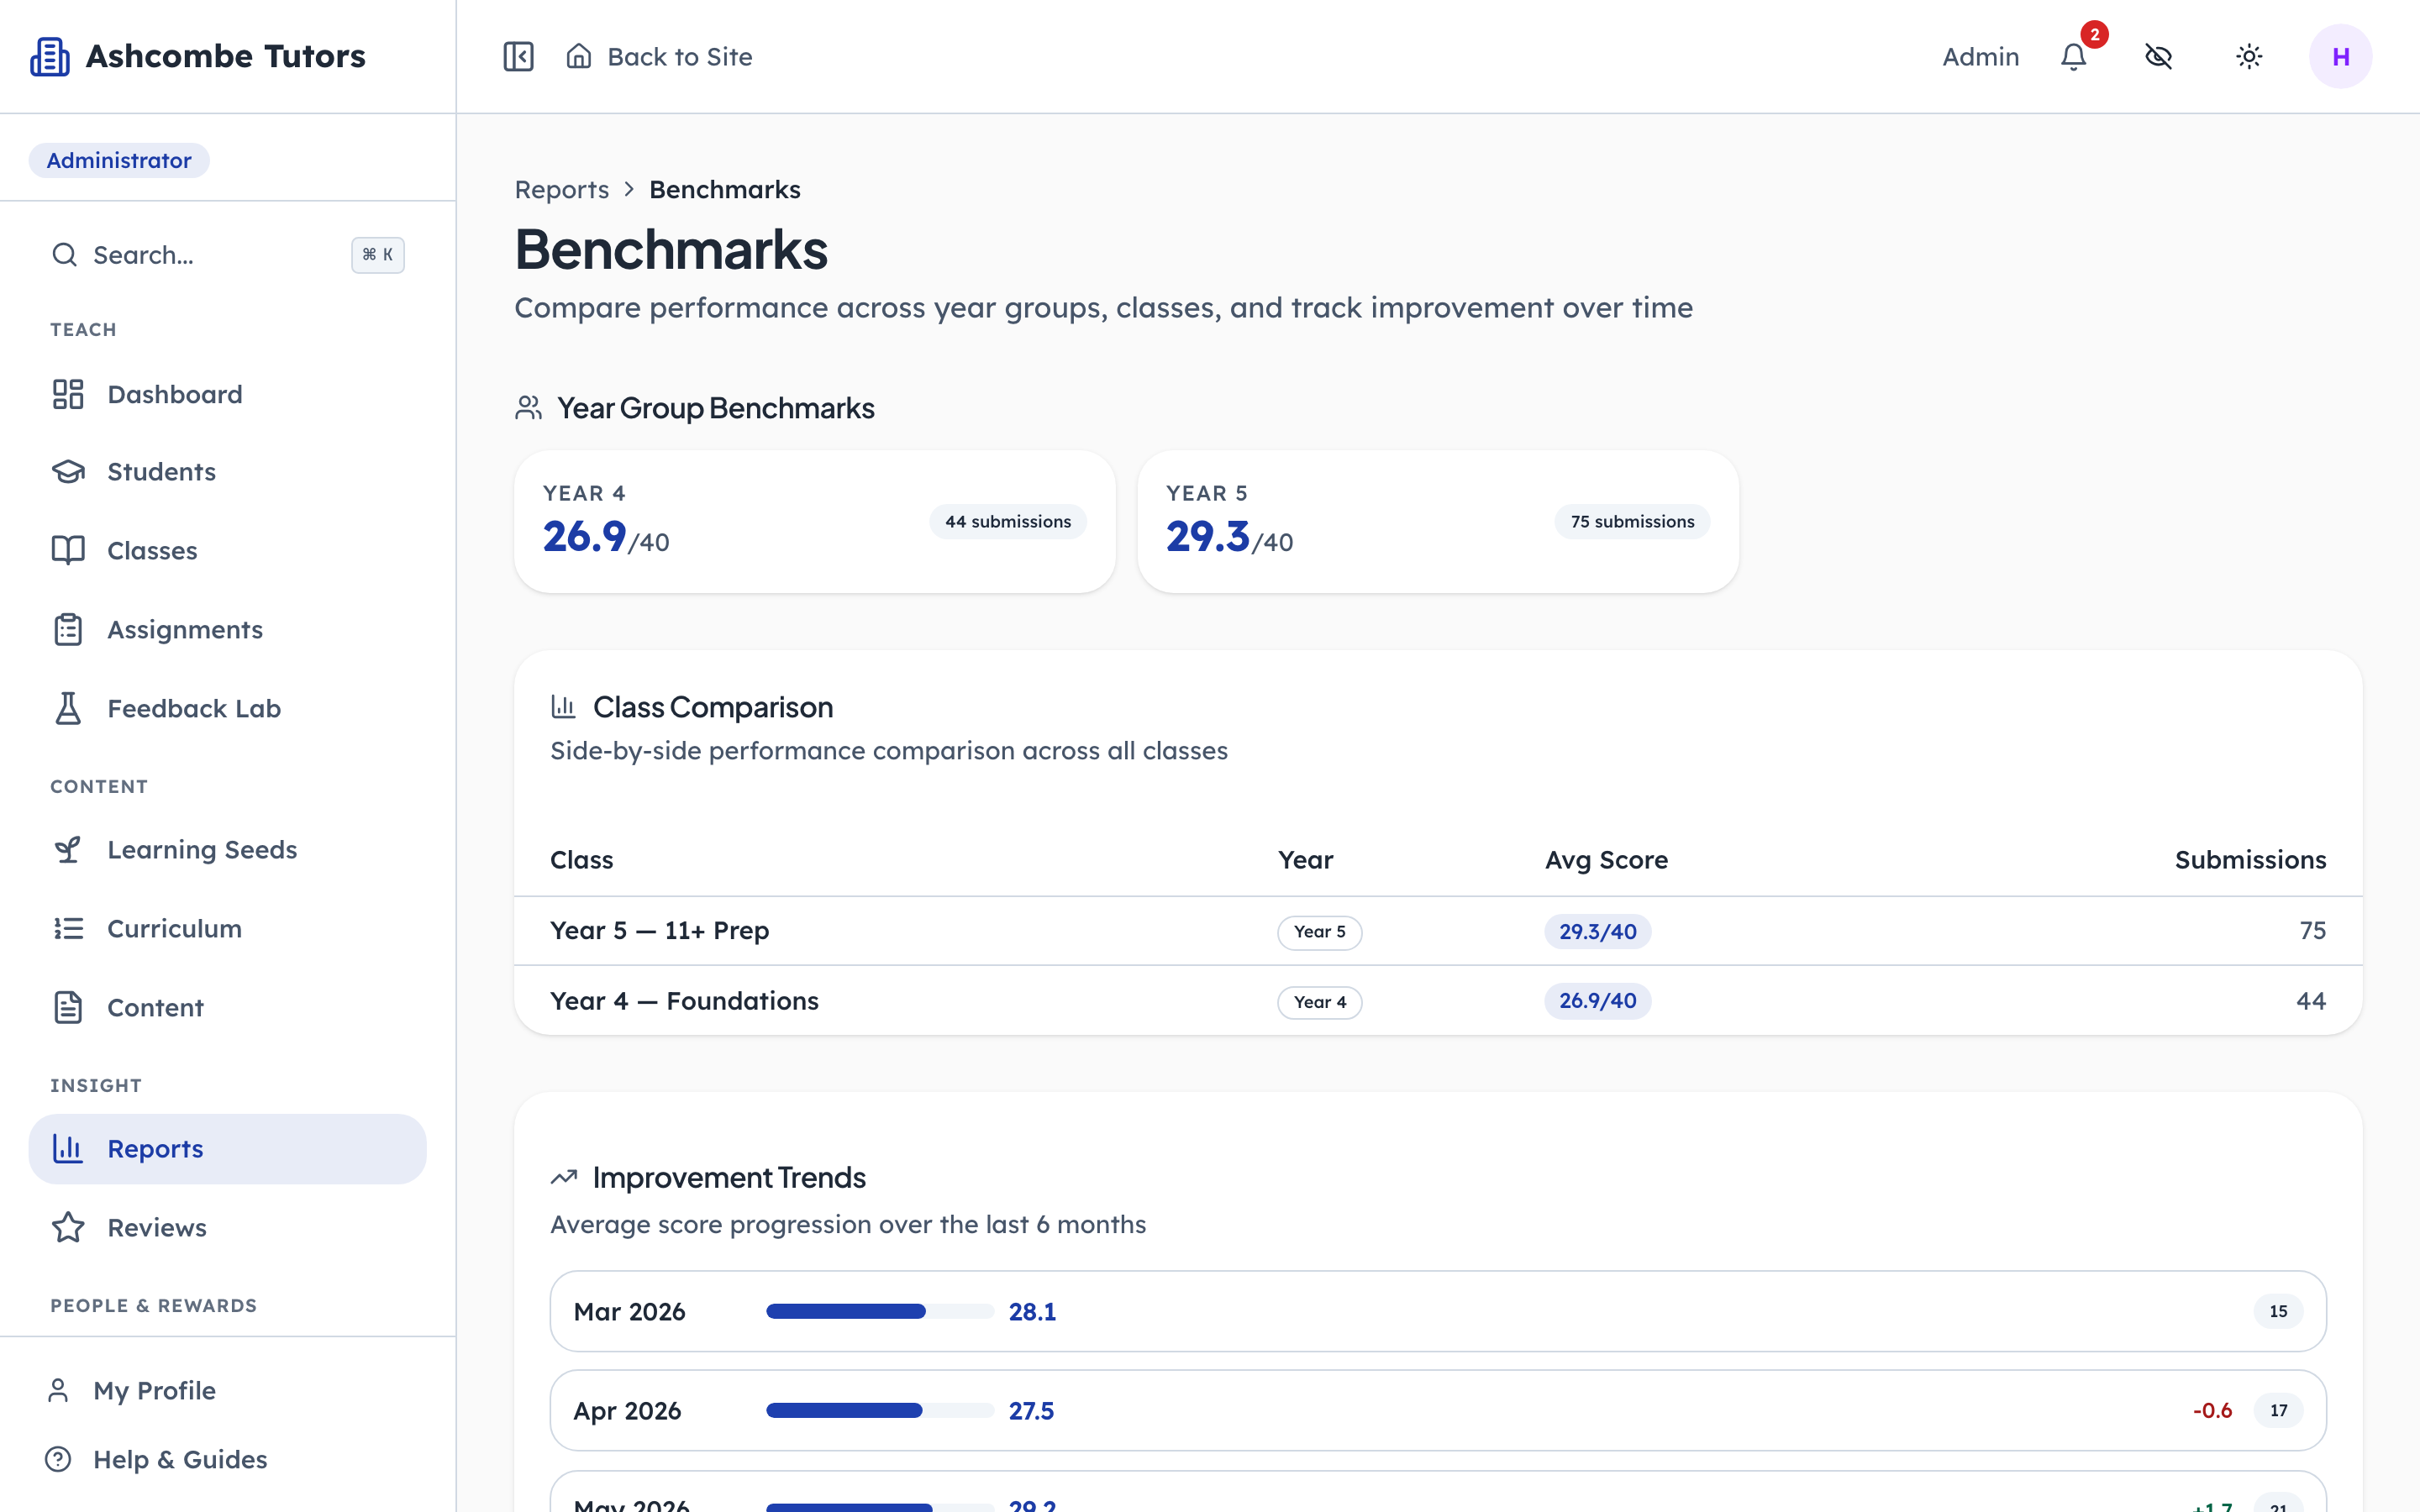Open Feedback Lab
This screenshot has width=2420, height=1512.
coord(227,708)
